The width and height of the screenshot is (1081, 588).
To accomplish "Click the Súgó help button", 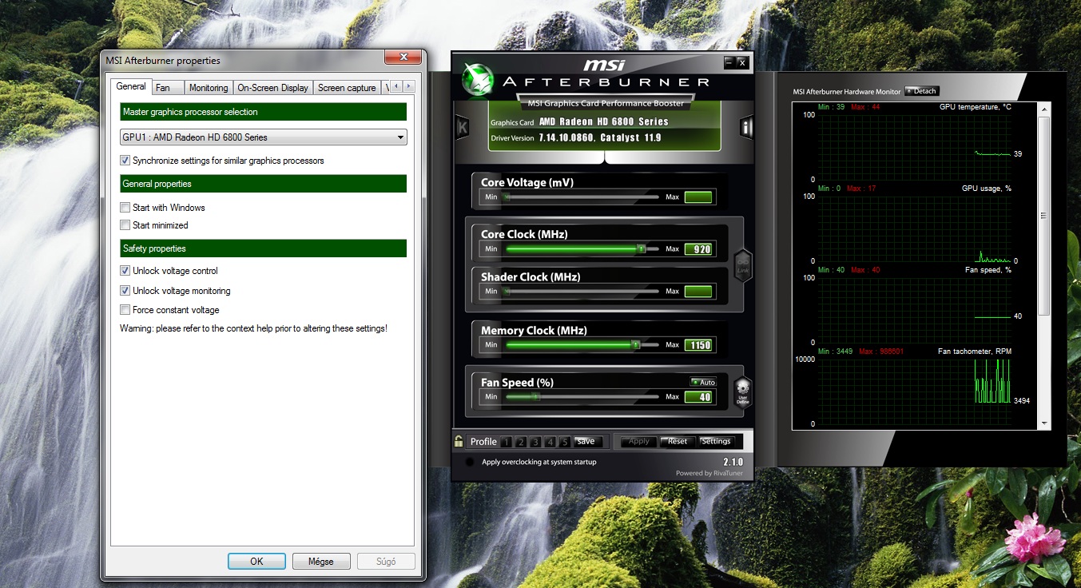I will 386,561.
